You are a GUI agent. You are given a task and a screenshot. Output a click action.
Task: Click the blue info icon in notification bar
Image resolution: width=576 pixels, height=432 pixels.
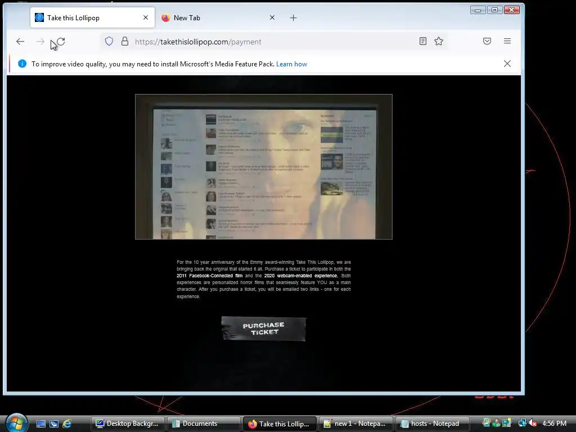point(22,64)
